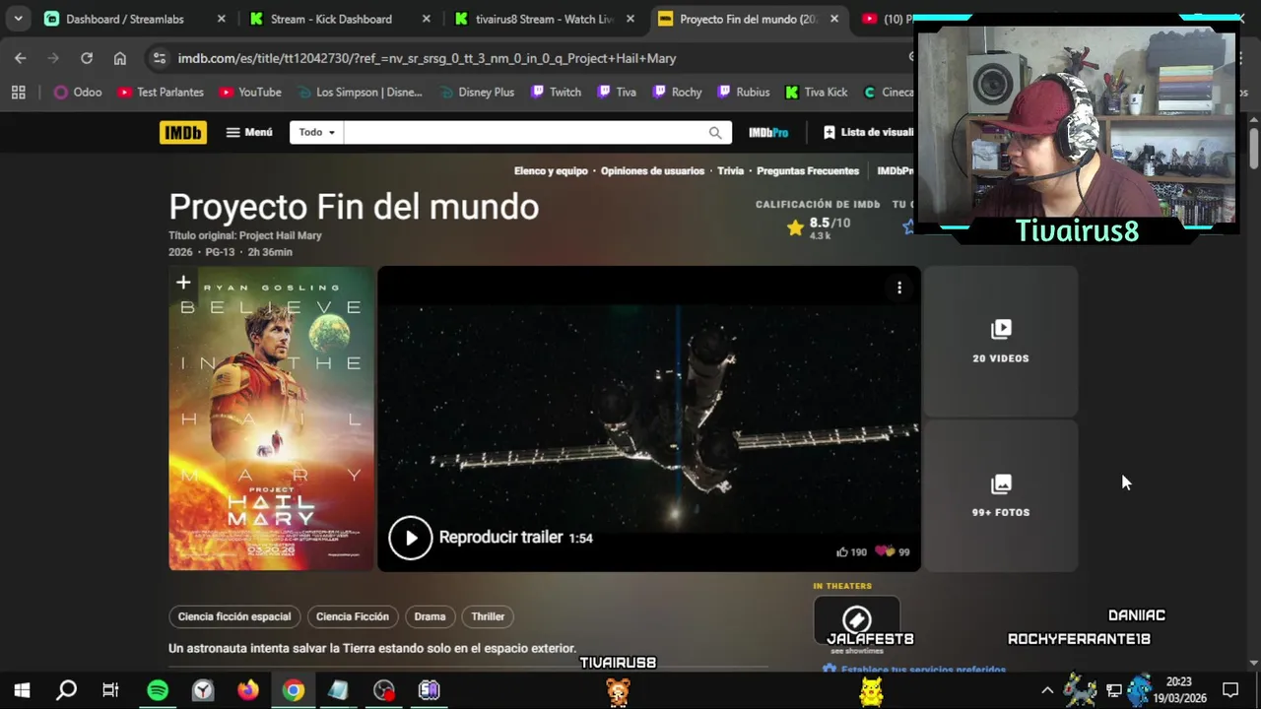This screenshot has width=1261, height=709.
Task: Open Chrome from the taskbar
Action: pos(294,690)
